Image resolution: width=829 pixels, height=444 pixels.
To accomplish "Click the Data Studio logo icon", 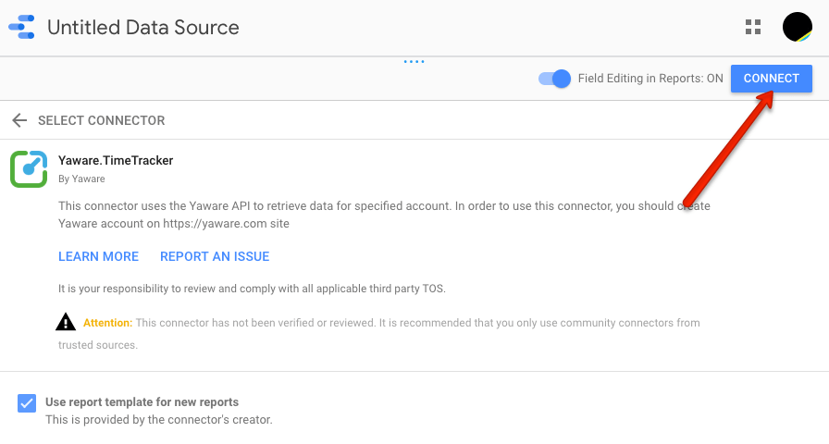I will pos(21,27).
